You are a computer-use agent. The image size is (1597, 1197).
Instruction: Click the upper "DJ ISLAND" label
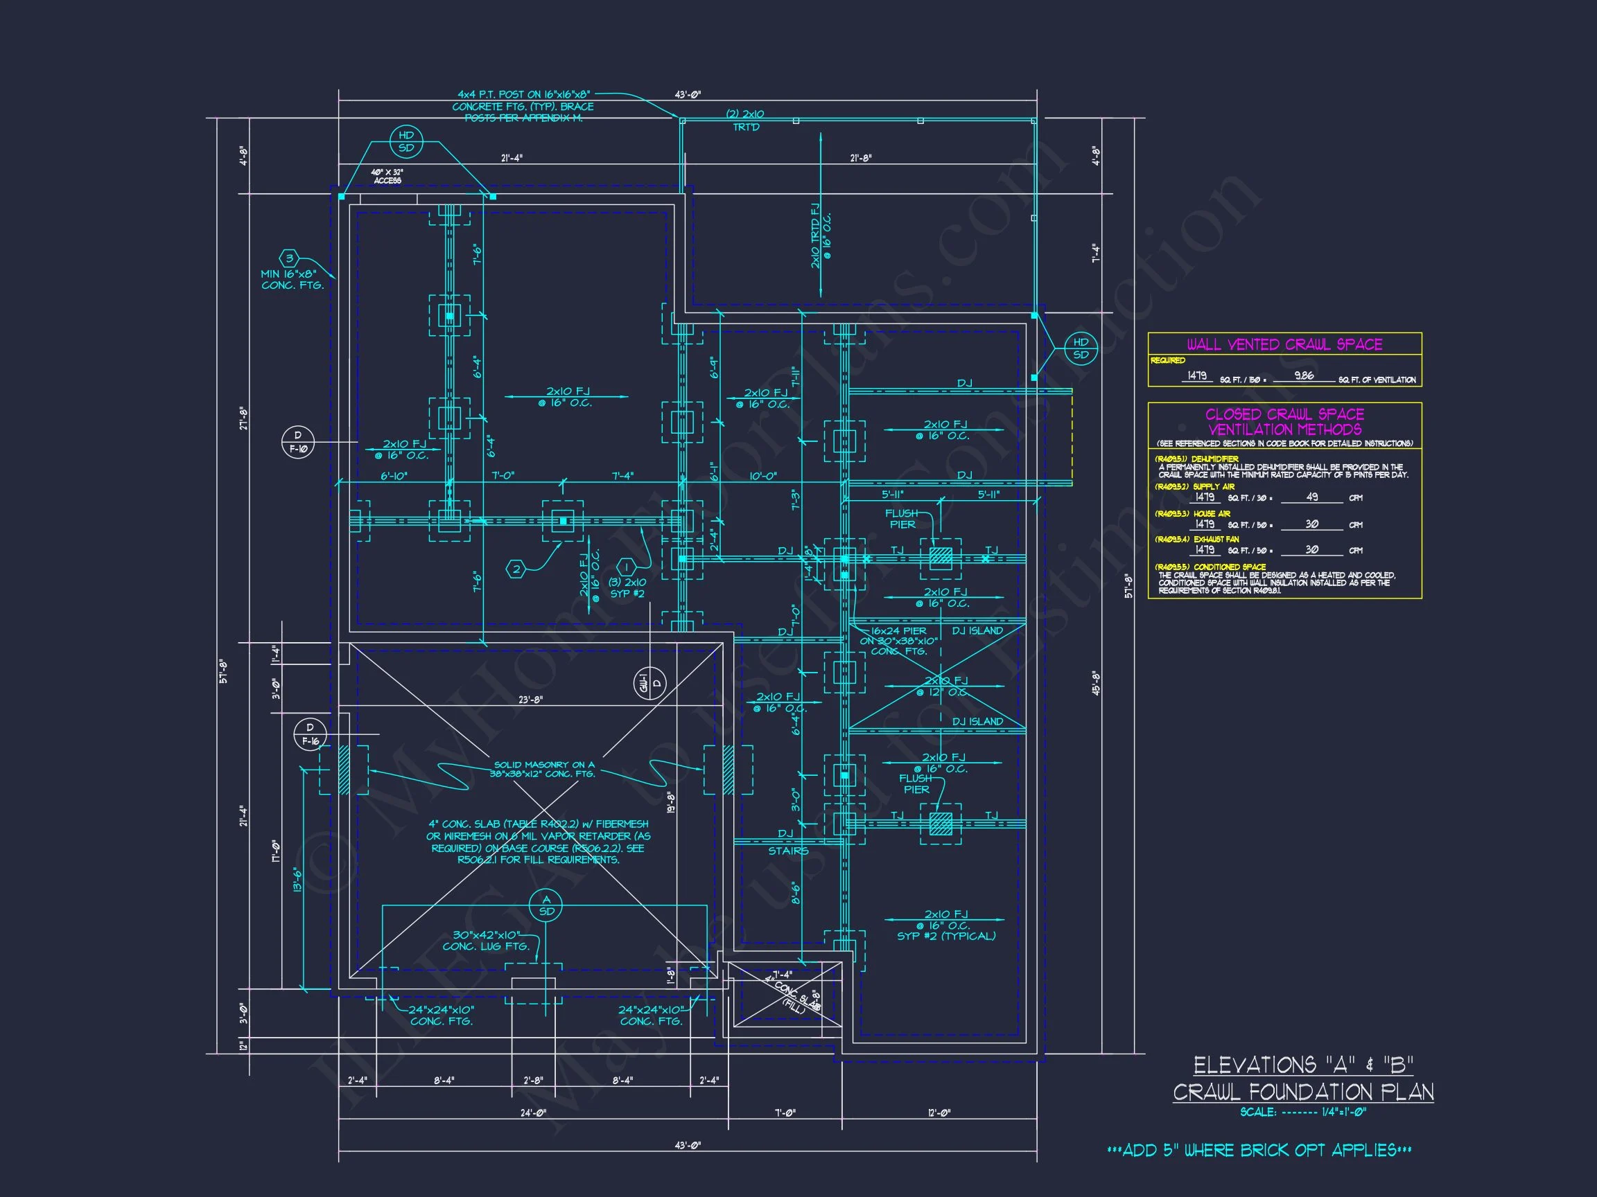tap(977, 630)
